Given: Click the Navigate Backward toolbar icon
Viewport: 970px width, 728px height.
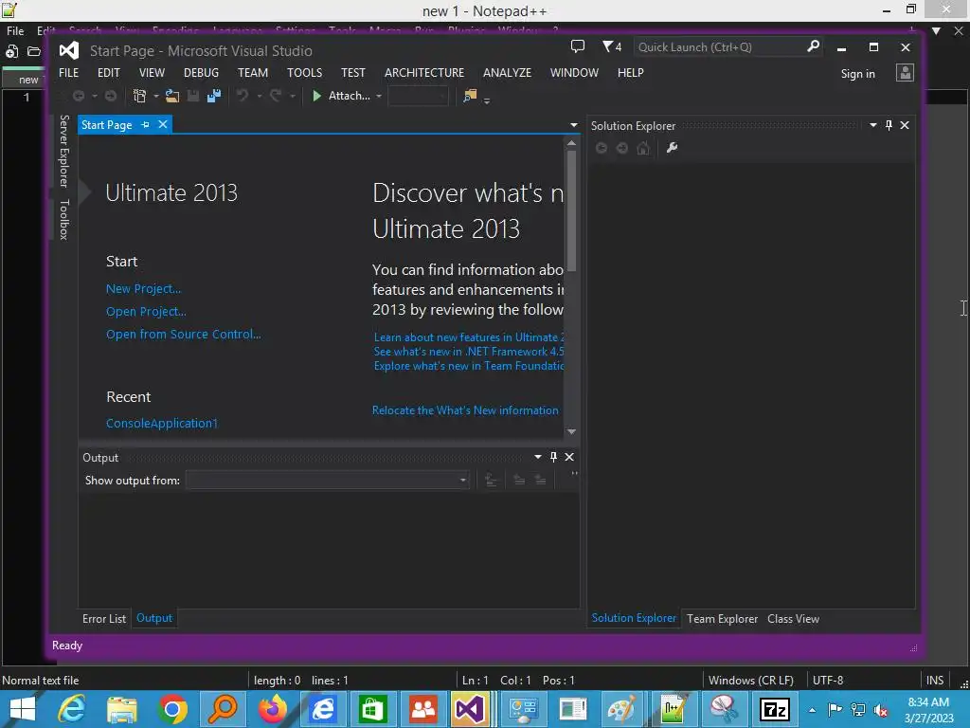Looking at the screenshot, I should tap(79, 96).
